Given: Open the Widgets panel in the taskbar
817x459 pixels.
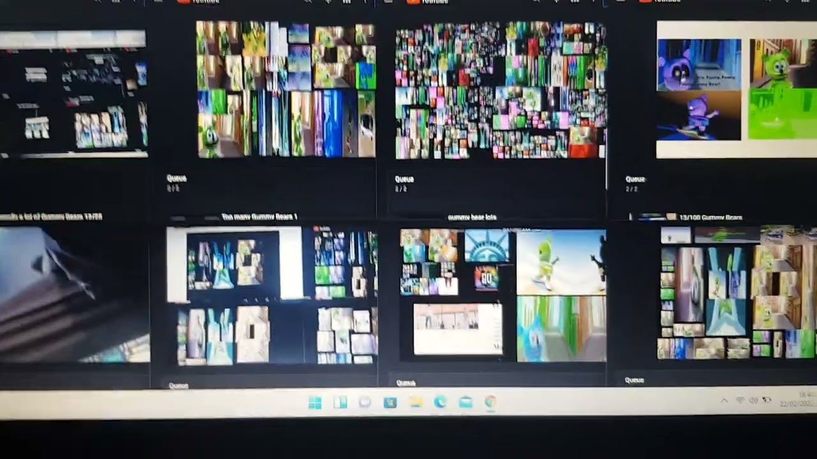Looking at the screenshot, I should point(340,403).
